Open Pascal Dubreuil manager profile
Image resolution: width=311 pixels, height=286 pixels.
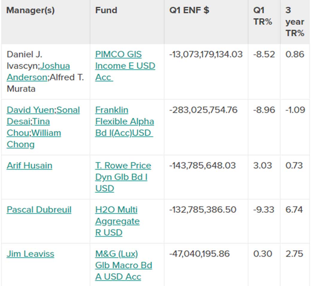click(x=39, y=210)
